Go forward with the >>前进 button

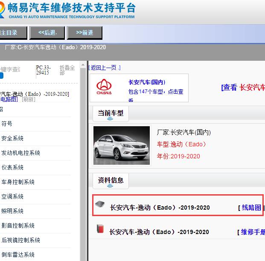(84, 33)
